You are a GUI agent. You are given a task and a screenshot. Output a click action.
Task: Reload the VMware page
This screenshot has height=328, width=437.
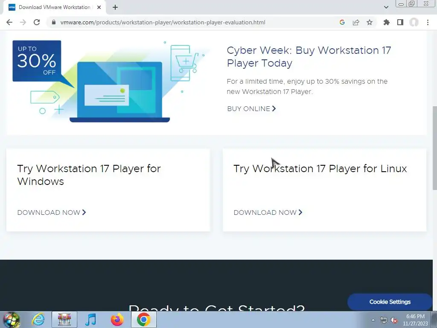[37, 22]
